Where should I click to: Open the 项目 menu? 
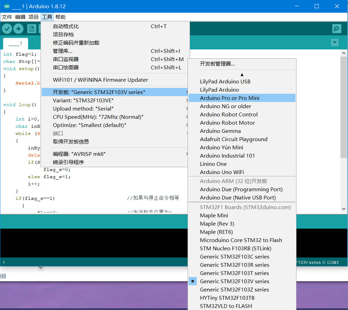click(34, 17)
